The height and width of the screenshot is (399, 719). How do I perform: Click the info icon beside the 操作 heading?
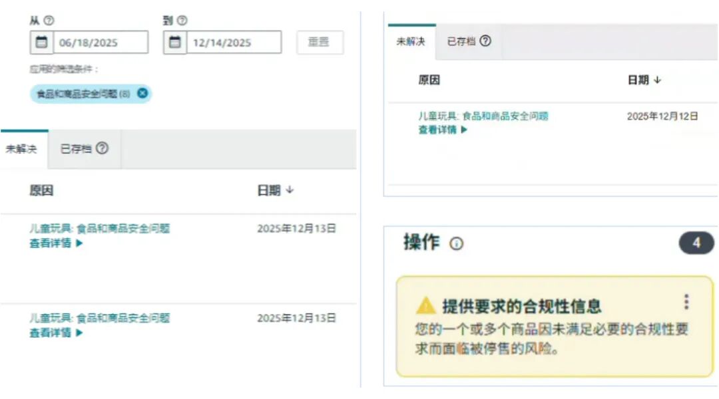click(457, 243)
